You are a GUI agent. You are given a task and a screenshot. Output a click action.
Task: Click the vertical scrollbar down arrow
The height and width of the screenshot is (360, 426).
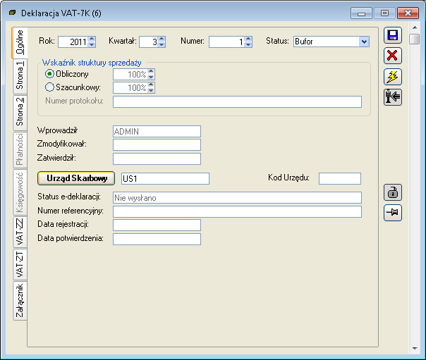tap(415, 348)
